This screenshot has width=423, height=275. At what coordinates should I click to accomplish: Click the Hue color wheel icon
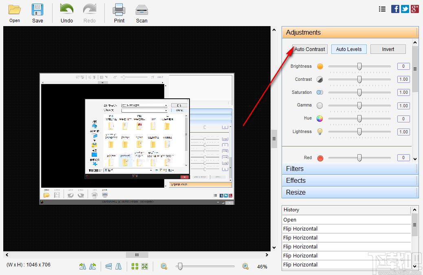[x=319, y=118]
